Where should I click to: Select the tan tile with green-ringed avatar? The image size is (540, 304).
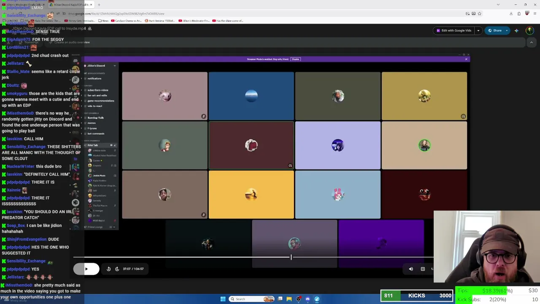(x=424, y=145)
